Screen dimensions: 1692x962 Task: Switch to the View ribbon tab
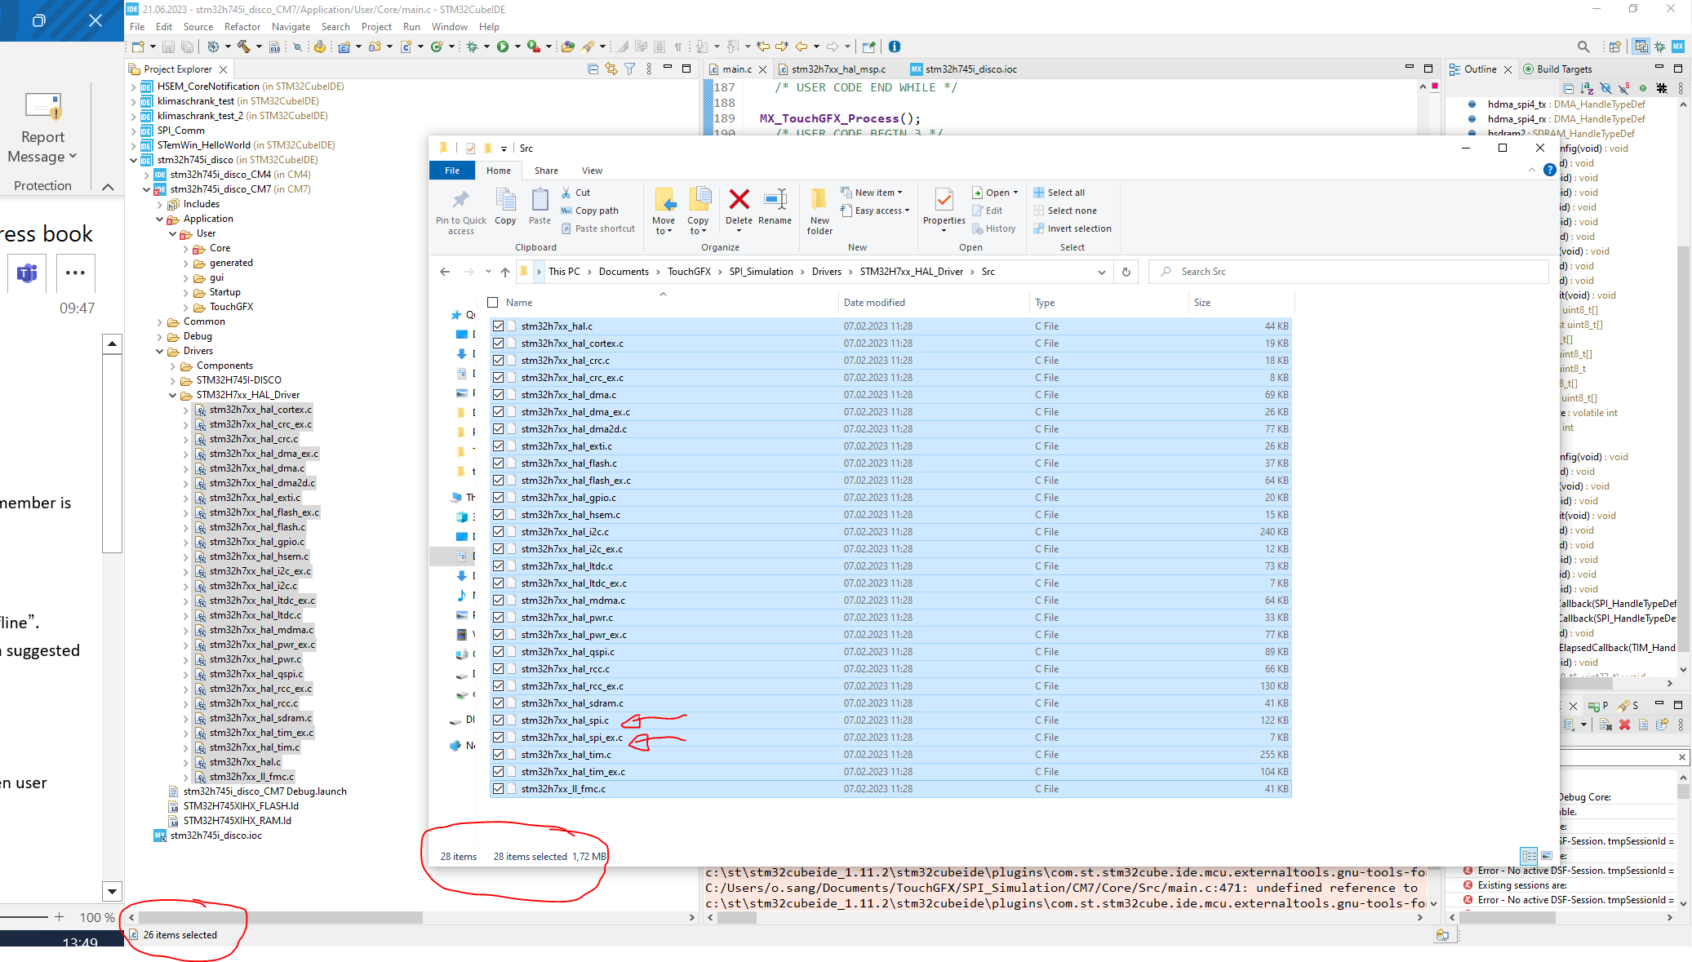tap(592, 171)
